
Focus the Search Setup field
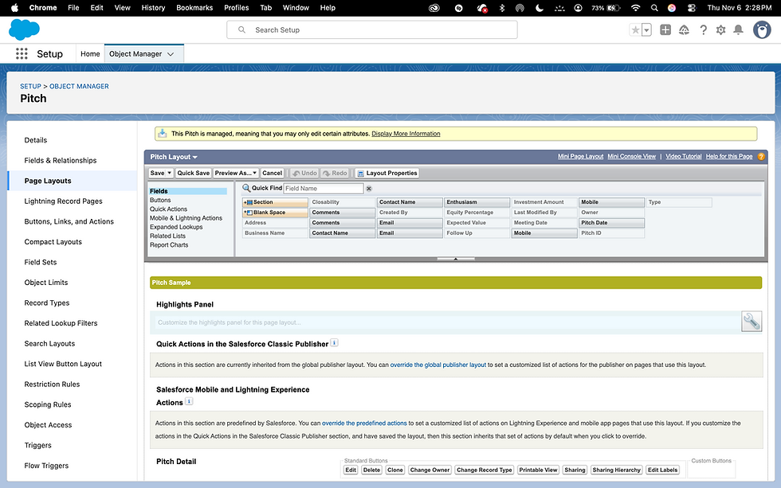pos(372,29)
